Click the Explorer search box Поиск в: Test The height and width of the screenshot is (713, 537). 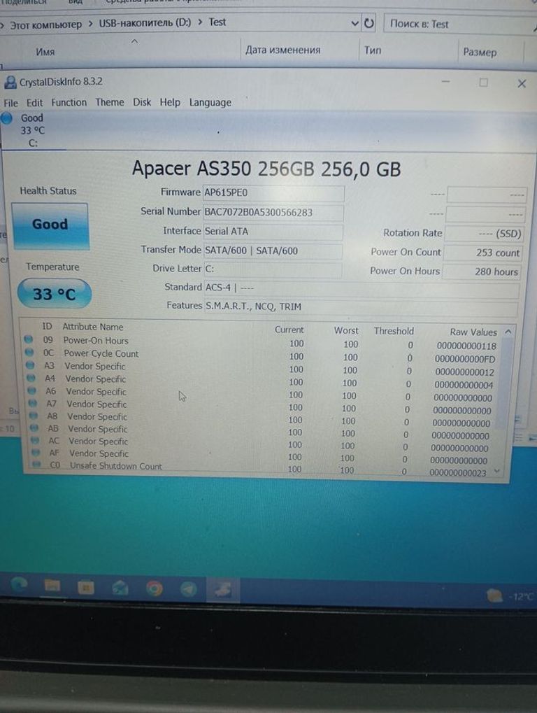459,24
